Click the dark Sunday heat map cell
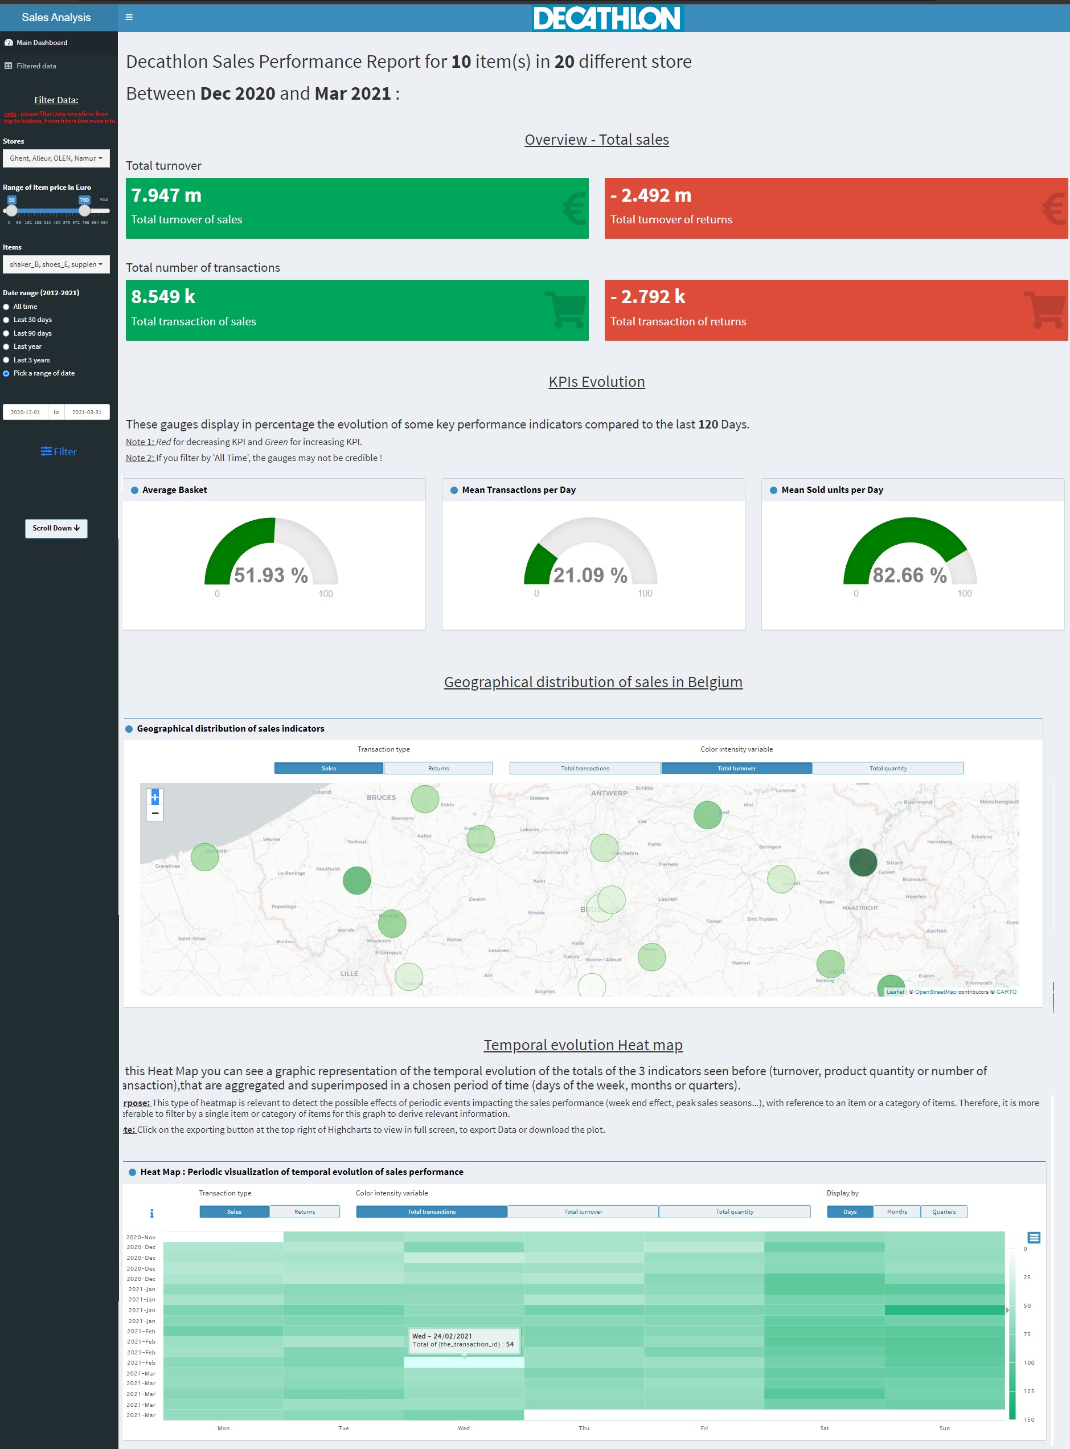The image size is (1070, 1449). pos(944,1311)
